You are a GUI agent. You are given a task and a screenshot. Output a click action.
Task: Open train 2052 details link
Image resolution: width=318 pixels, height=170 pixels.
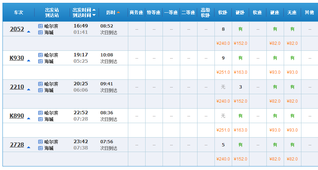tap(17, 29)
